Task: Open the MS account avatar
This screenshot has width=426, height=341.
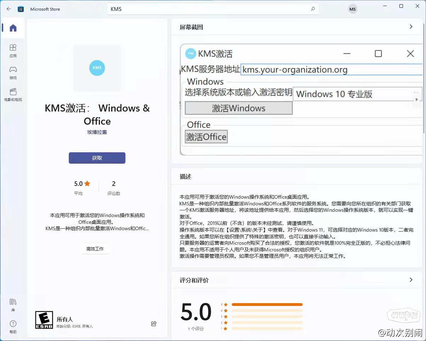Action: [353, 9]
